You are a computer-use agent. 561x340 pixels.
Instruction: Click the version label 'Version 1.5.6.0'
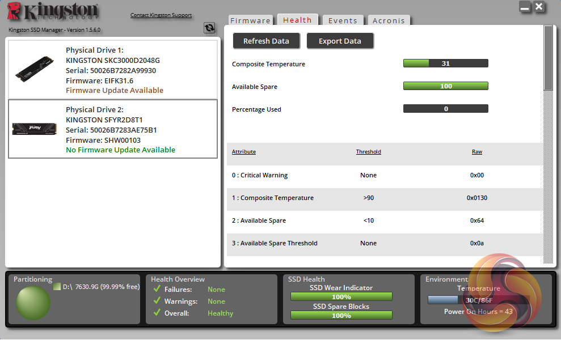[83, 30]
